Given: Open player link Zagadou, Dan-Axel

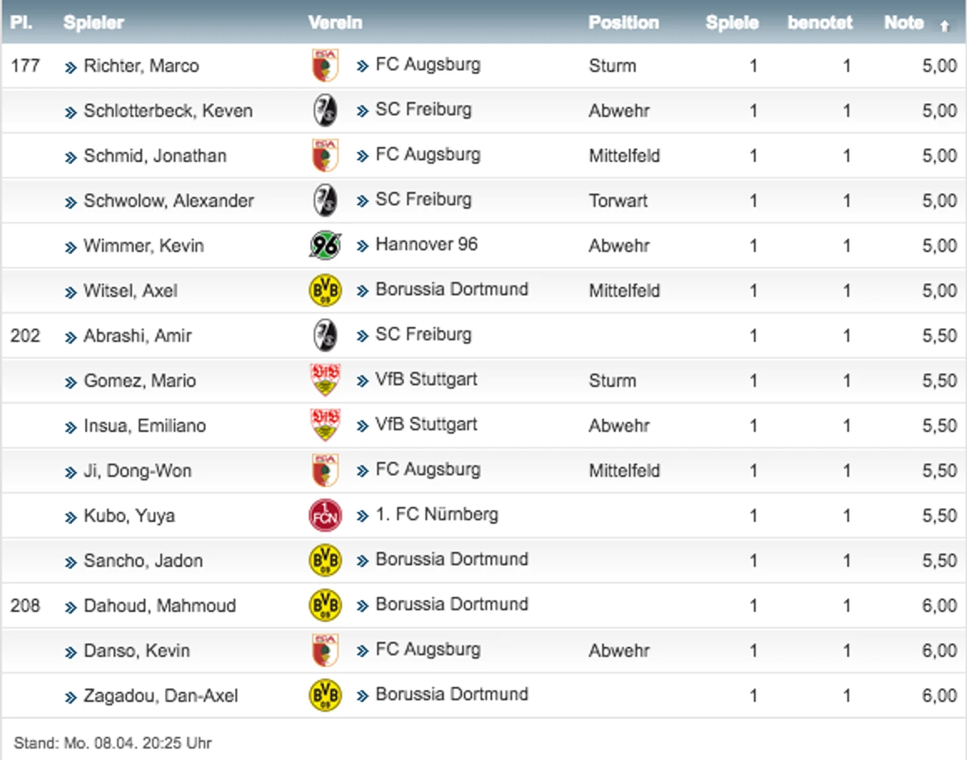Looking at the screenshot, I should pos(160,696).
